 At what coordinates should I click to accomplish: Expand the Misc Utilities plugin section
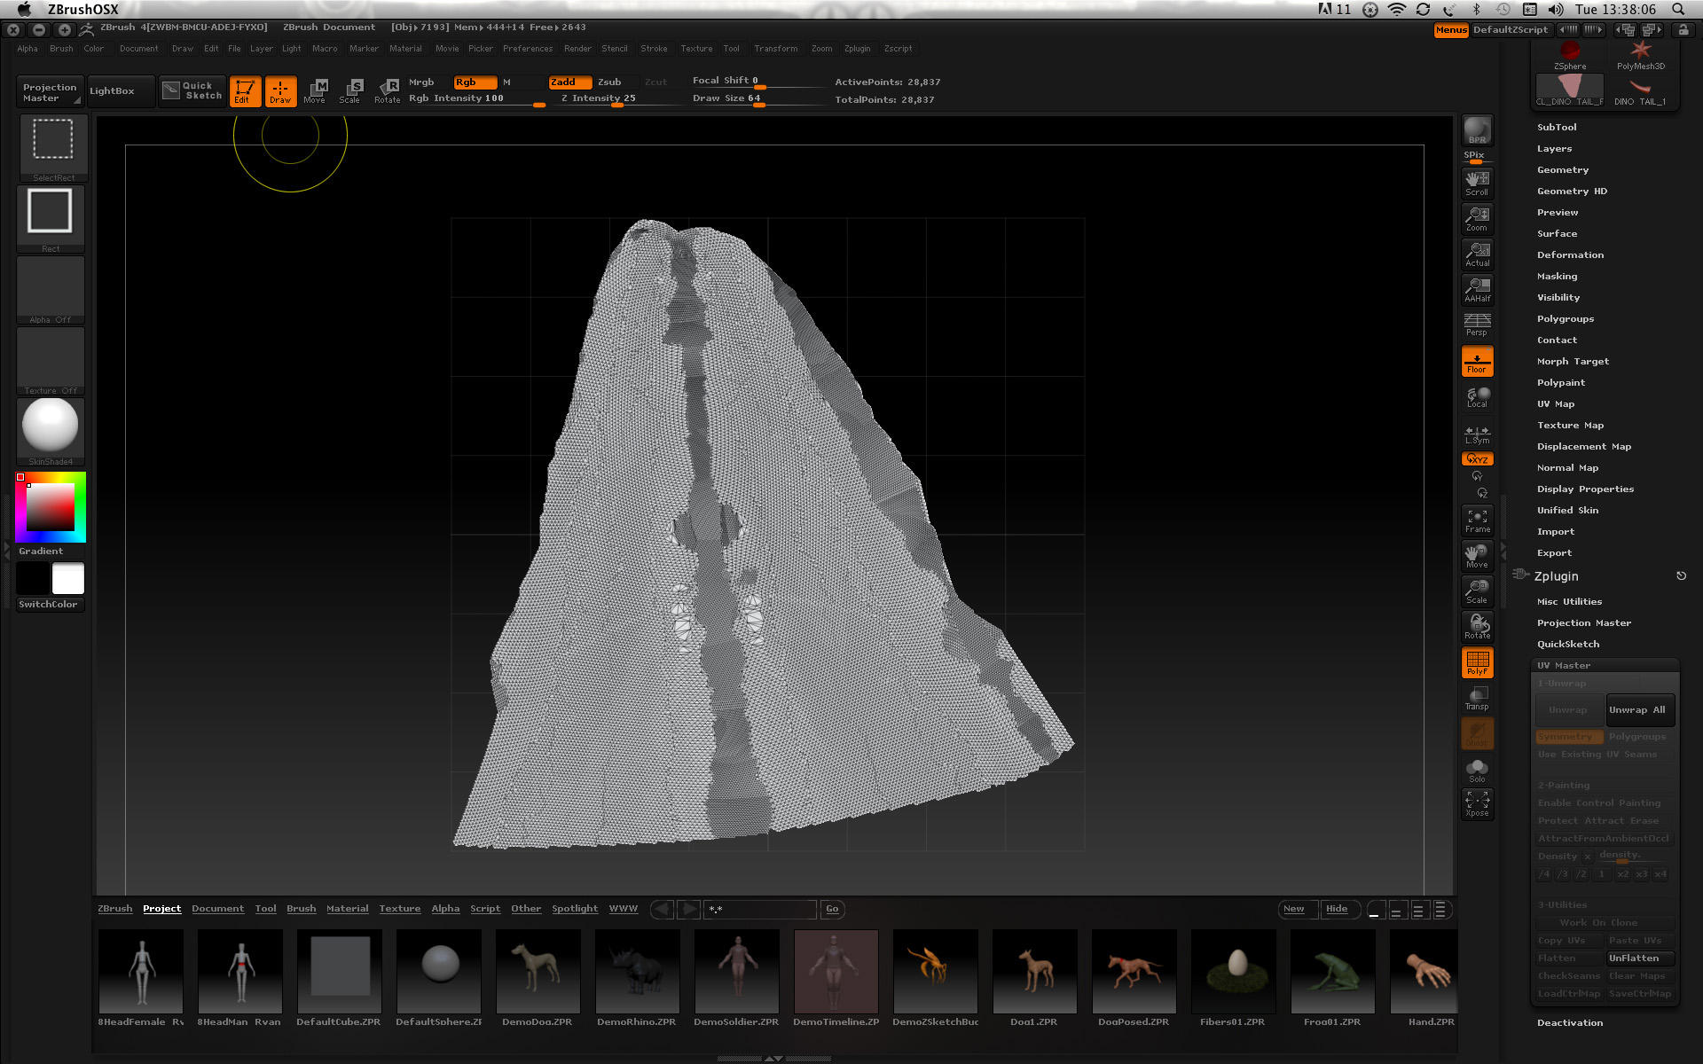pyautogui.click(x=1569, y=602)
